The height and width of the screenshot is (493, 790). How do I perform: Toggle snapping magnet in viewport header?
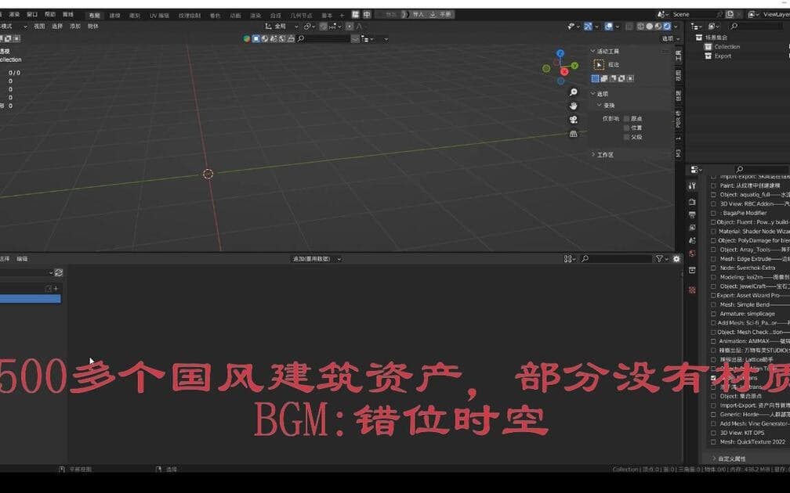(x=324, y=26)
